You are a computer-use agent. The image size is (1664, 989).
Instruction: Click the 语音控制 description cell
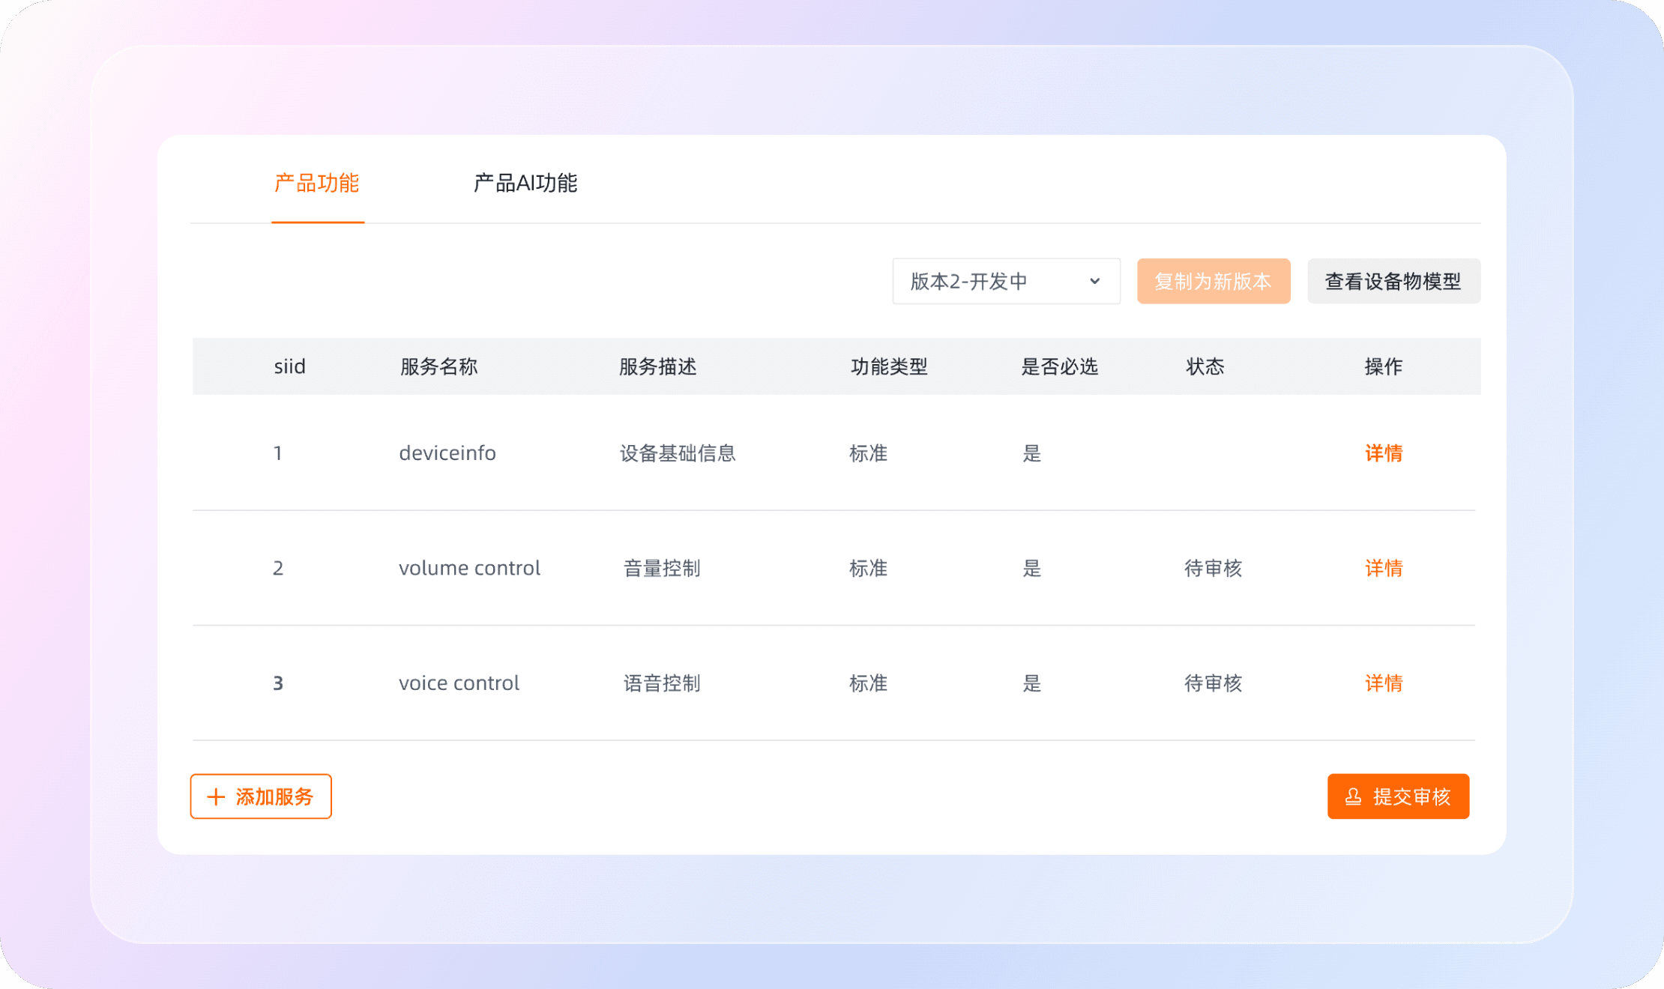click(x=662, y=683)
